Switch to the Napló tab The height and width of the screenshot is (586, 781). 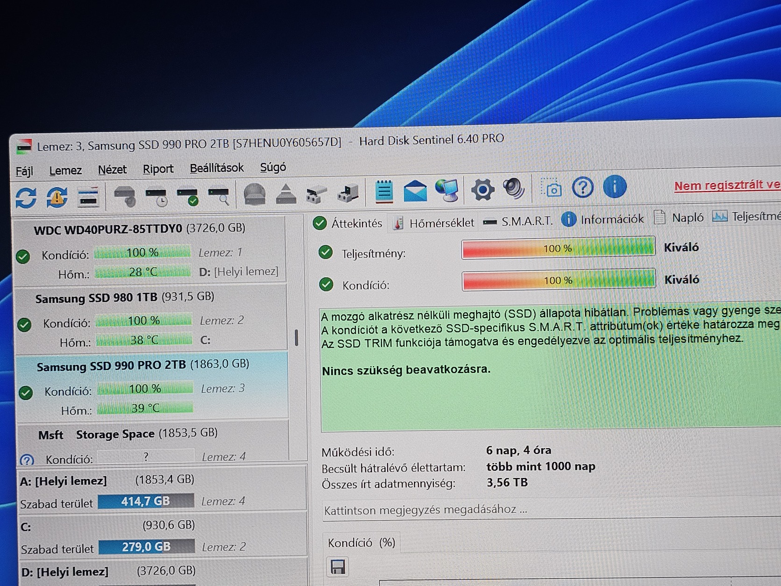pos(679,218)
